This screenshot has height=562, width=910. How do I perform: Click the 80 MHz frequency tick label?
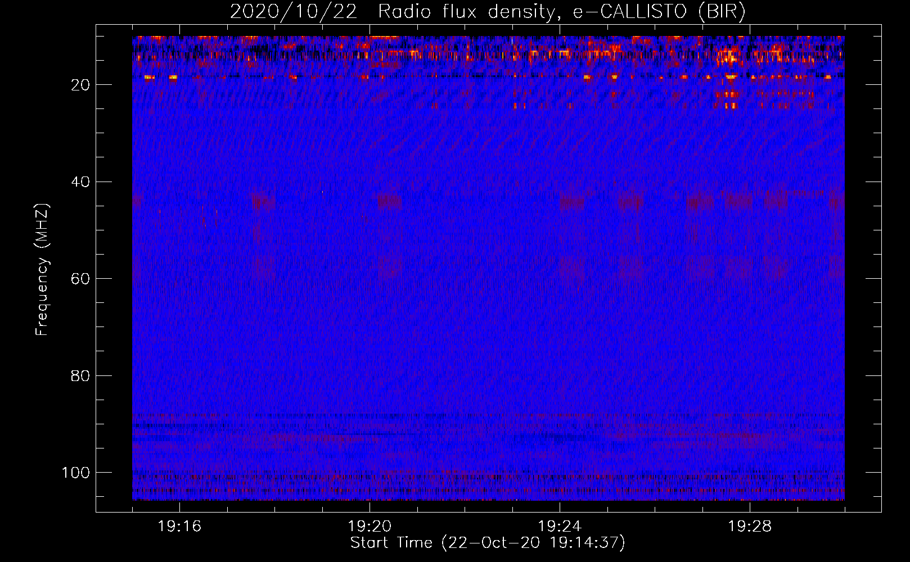point(80,376)
